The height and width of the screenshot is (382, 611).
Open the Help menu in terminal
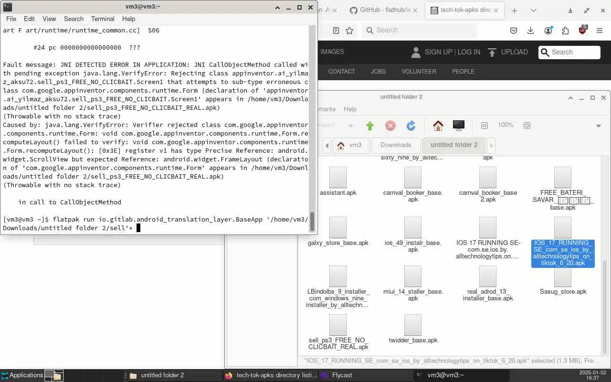[x=128, y=19]
